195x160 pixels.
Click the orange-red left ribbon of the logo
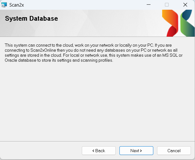point(170,23)
